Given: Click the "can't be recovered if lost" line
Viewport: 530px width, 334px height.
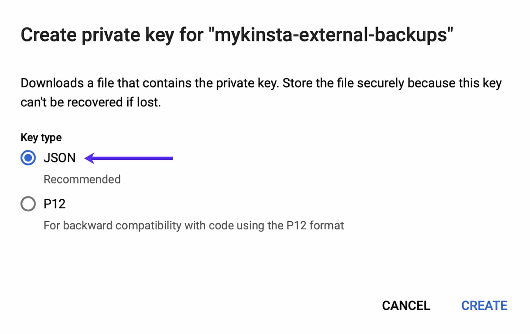Looking at the screenshot, I should pyautogui.click(x=91, y=102).
